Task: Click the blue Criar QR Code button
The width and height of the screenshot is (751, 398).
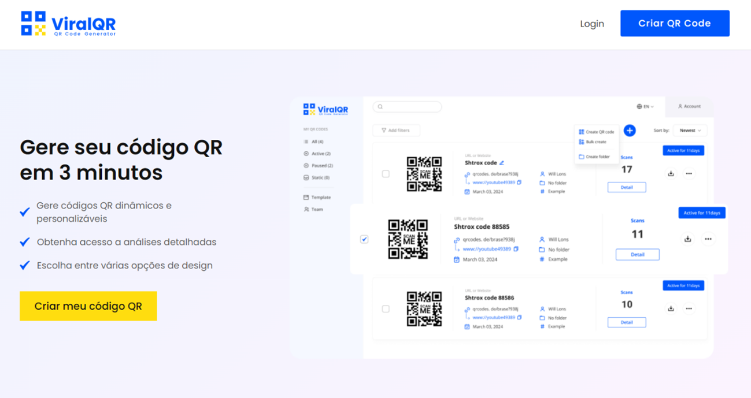Action: click(x=675, y=23)
